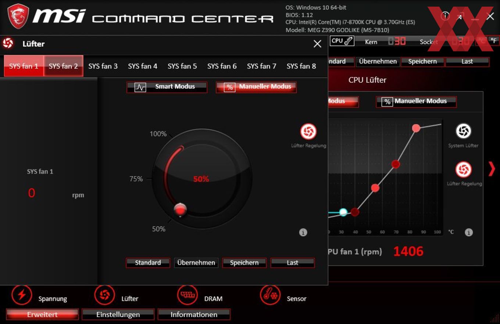The image size is (500, 324).
Task: Open the Informationen button
Action: pos(194,314)
